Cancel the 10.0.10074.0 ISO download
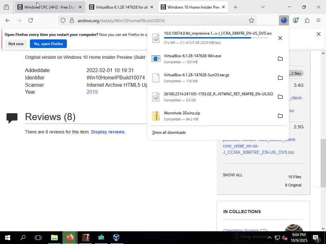This screenshot has width=326, height=244. tap(280, 38)
